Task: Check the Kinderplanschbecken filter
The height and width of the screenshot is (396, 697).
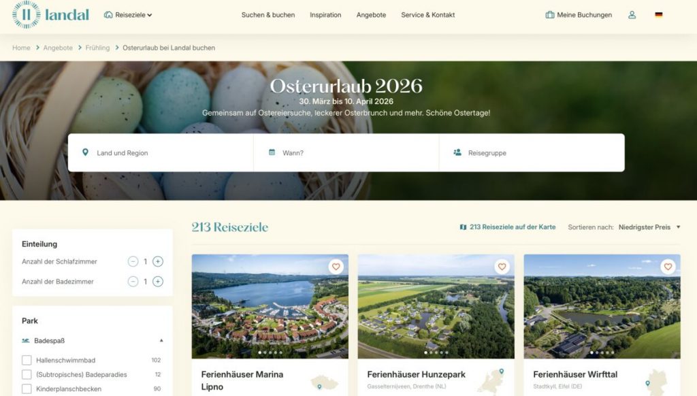Action: [27, 389]
